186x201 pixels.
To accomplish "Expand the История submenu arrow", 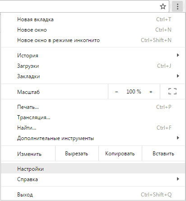I will click(x=178, y=55).
